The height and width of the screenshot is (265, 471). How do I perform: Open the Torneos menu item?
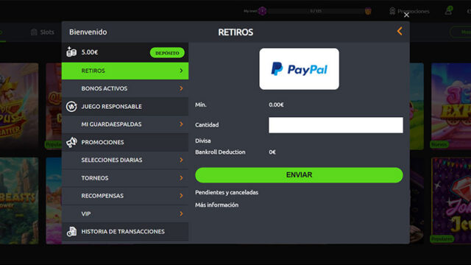click(125, 178)
